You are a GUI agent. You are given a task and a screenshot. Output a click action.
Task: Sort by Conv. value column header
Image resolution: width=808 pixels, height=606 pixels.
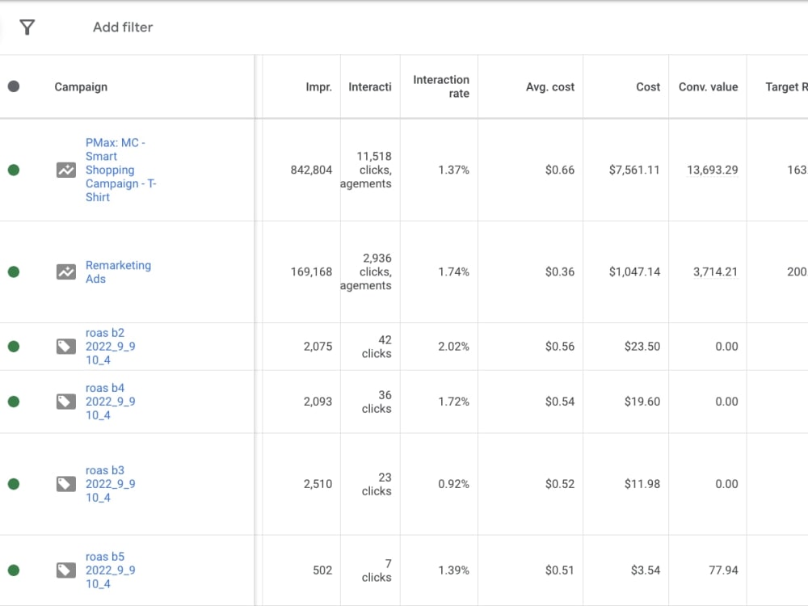click(x=708, y=86)
